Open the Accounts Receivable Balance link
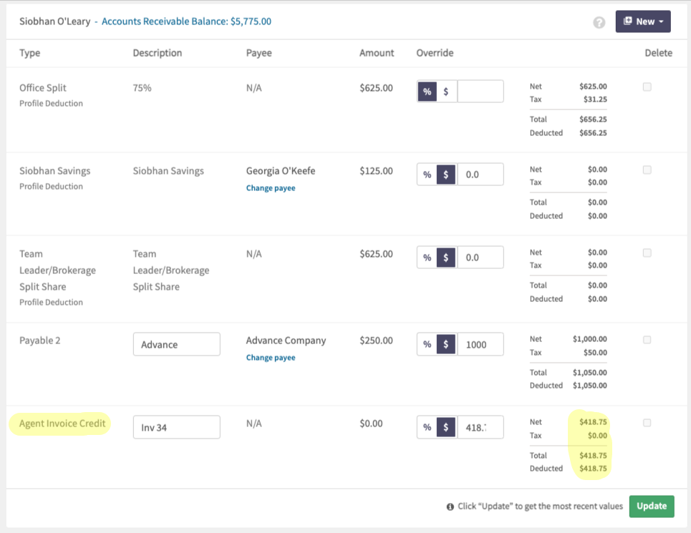This screenshot has width=691, height=533. coord(186,21)
